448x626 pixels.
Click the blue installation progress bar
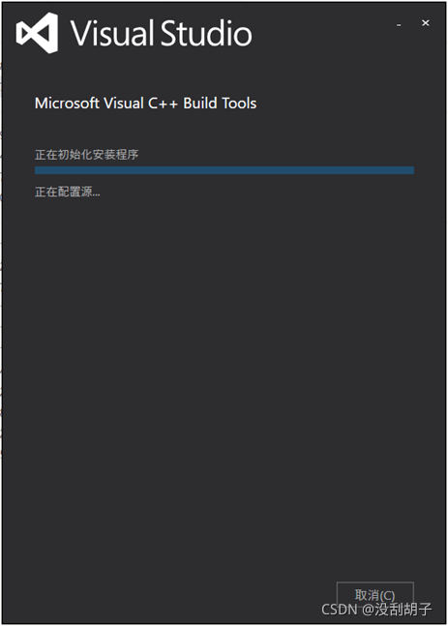(x=224, y=170)
